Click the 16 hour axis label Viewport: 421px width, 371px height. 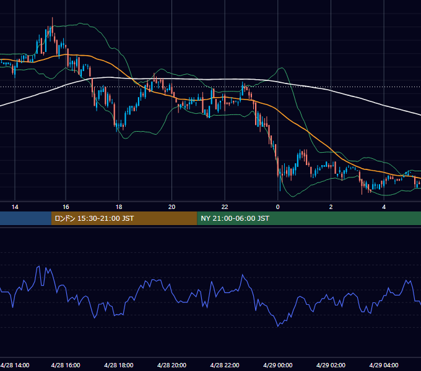(x=66, y=207)
